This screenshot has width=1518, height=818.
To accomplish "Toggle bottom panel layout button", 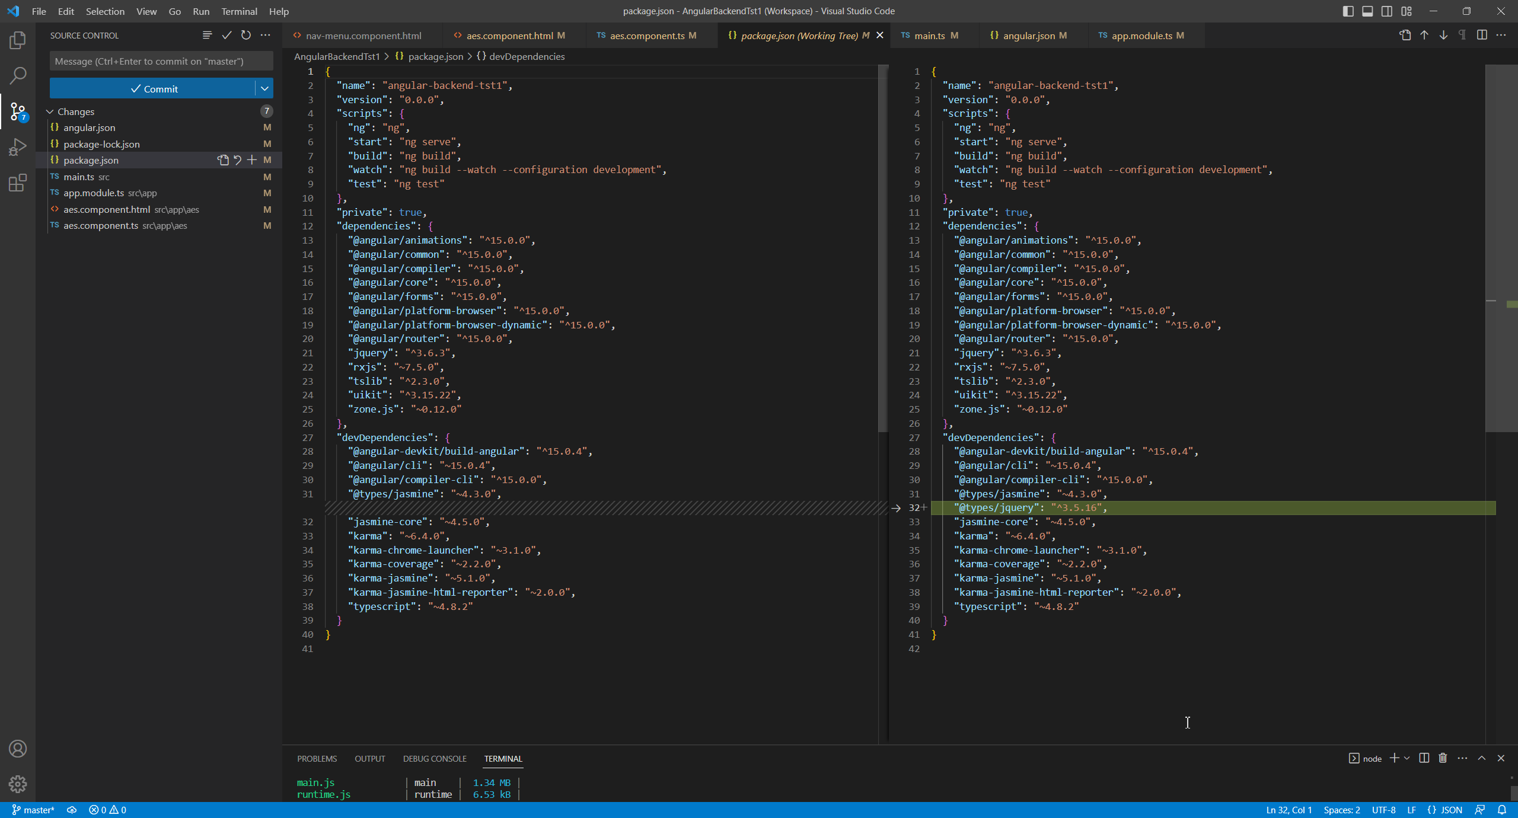I will click(1367, 11).
